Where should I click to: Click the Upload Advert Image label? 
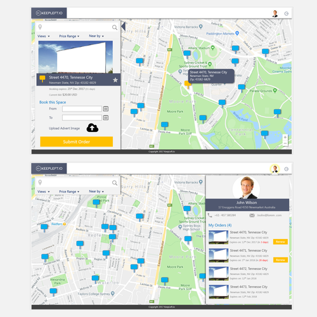pyautogui.click(x=64, y=128)
